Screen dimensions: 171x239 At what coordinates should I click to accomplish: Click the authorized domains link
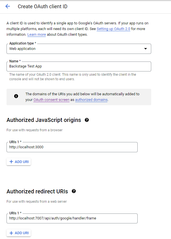(91, 100)
